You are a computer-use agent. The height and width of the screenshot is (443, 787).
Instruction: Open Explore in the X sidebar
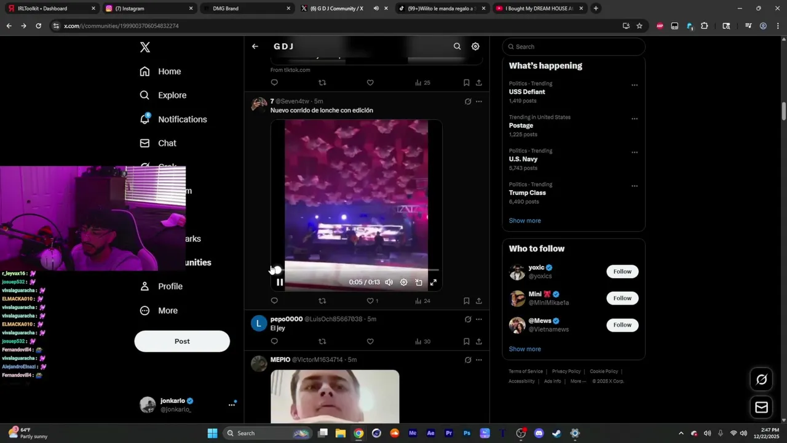point(163,95)
